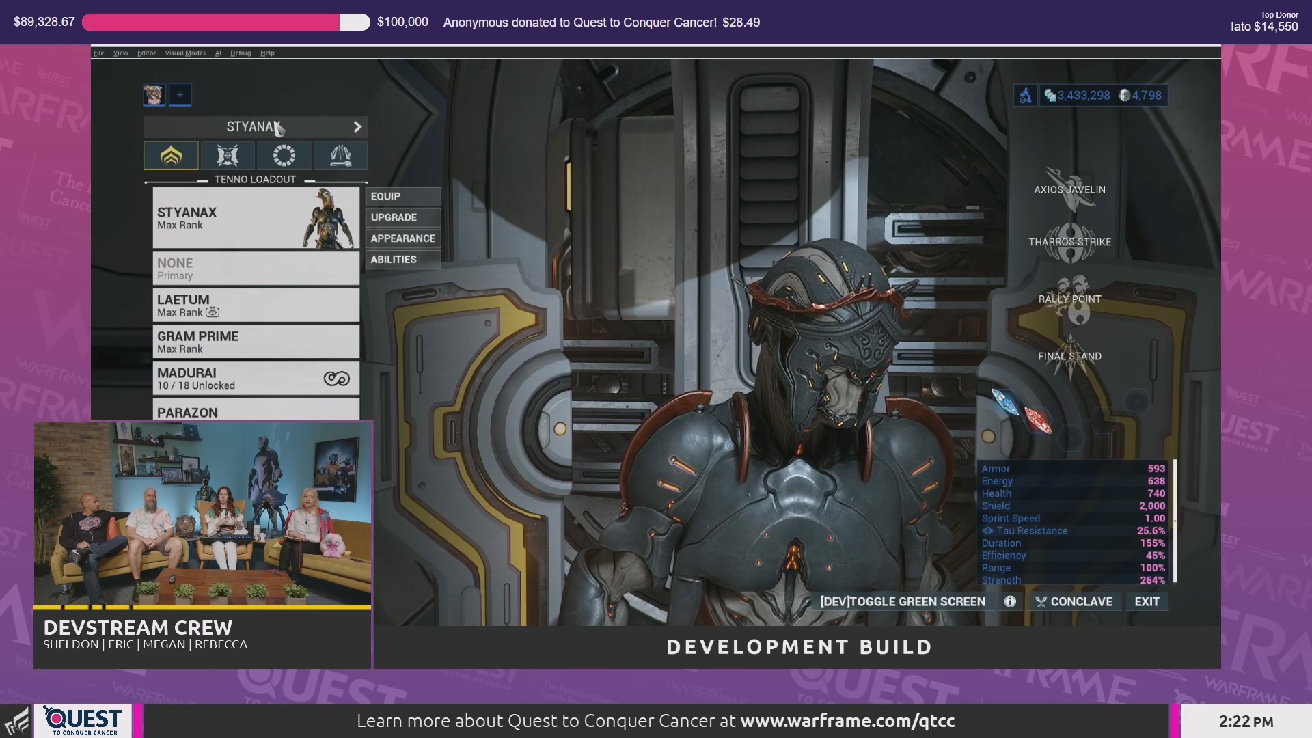Select the Rally Point ability icon

point(1071,299)
